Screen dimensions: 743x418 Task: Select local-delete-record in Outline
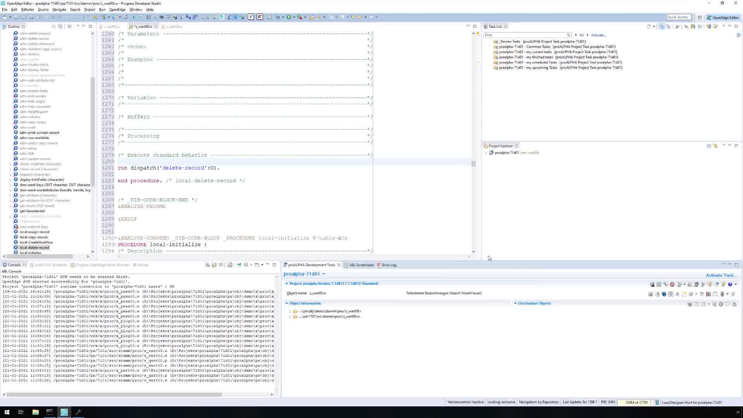[x=34, y=248]
